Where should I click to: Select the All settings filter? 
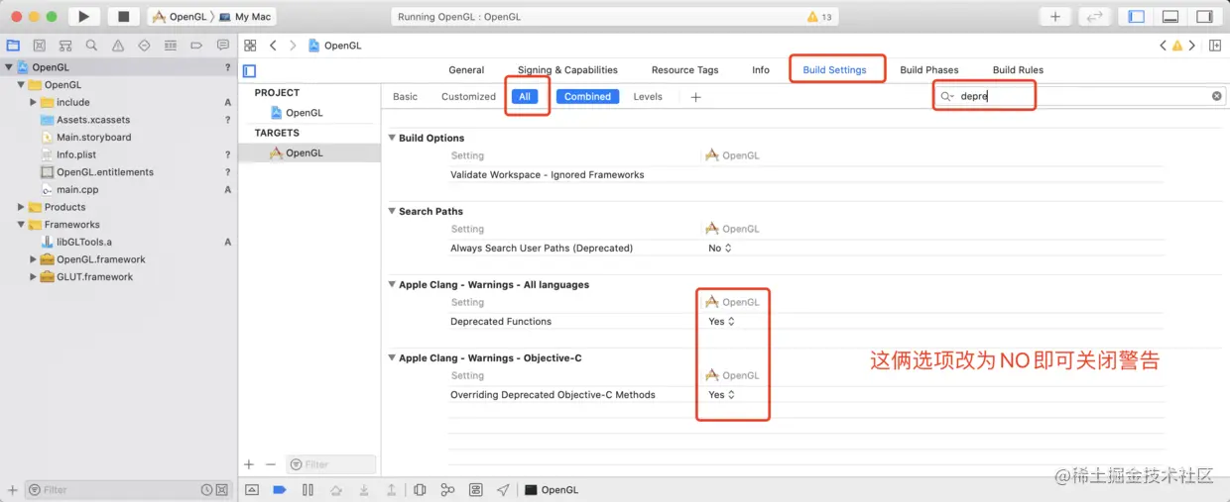click(525, 96)
